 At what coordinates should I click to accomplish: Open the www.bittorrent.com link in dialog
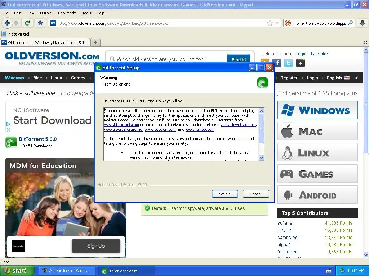[121, 125]
